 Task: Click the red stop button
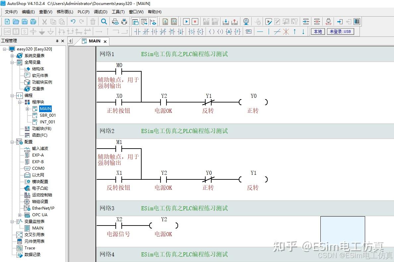(x=195, y=22)
